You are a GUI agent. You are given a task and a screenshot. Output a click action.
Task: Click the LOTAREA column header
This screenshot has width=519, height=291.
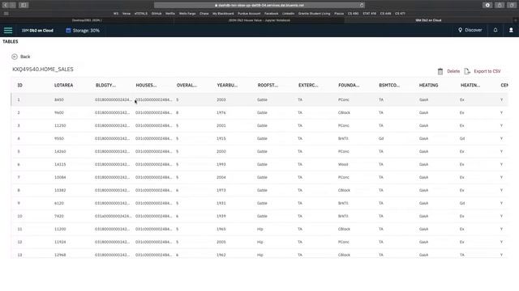pos(63,85)
